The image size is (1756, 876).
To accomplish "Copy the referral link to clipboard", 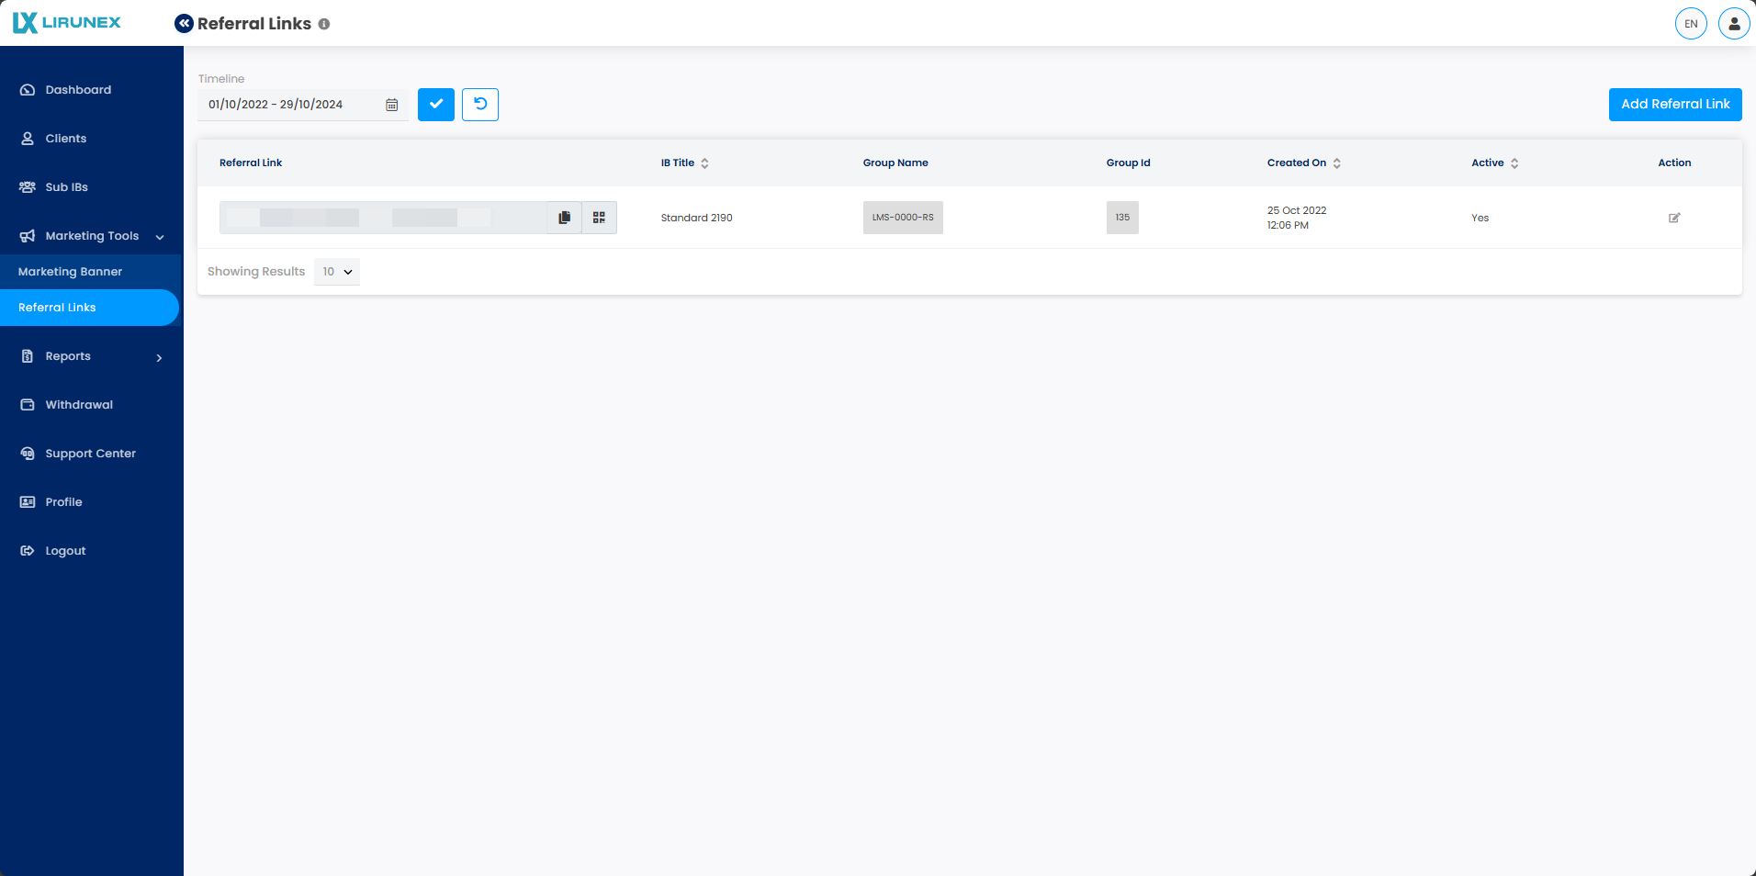I will 564,218.
